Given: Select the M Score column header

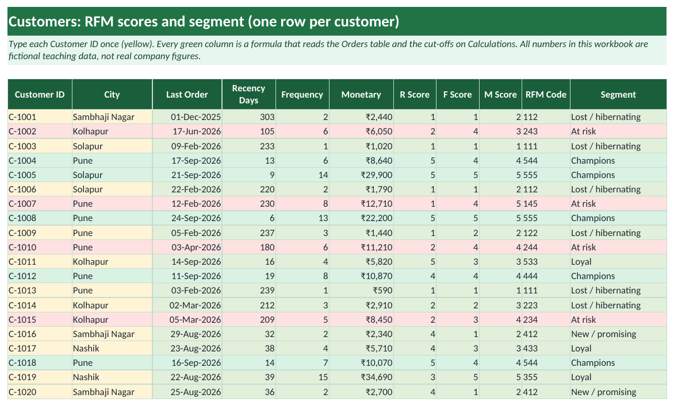Looking at the screenshot, I should point(500,94).
